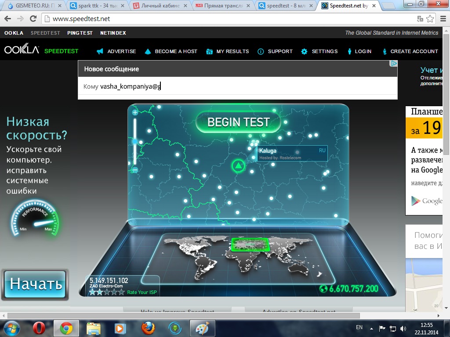Click the Rate Your ISP link

pos(142,292)
